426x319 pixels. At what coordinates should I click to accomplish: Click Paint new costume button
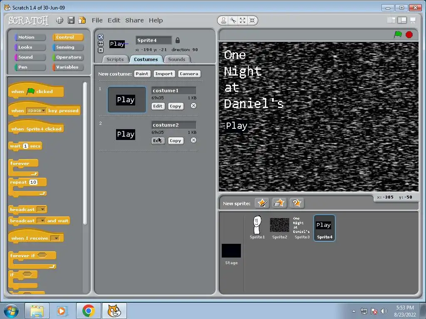click(142, 74)
